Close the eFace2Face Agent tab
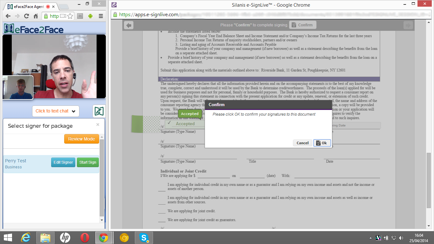Viewport: 434px width, 244px height. tap(53, 6)
